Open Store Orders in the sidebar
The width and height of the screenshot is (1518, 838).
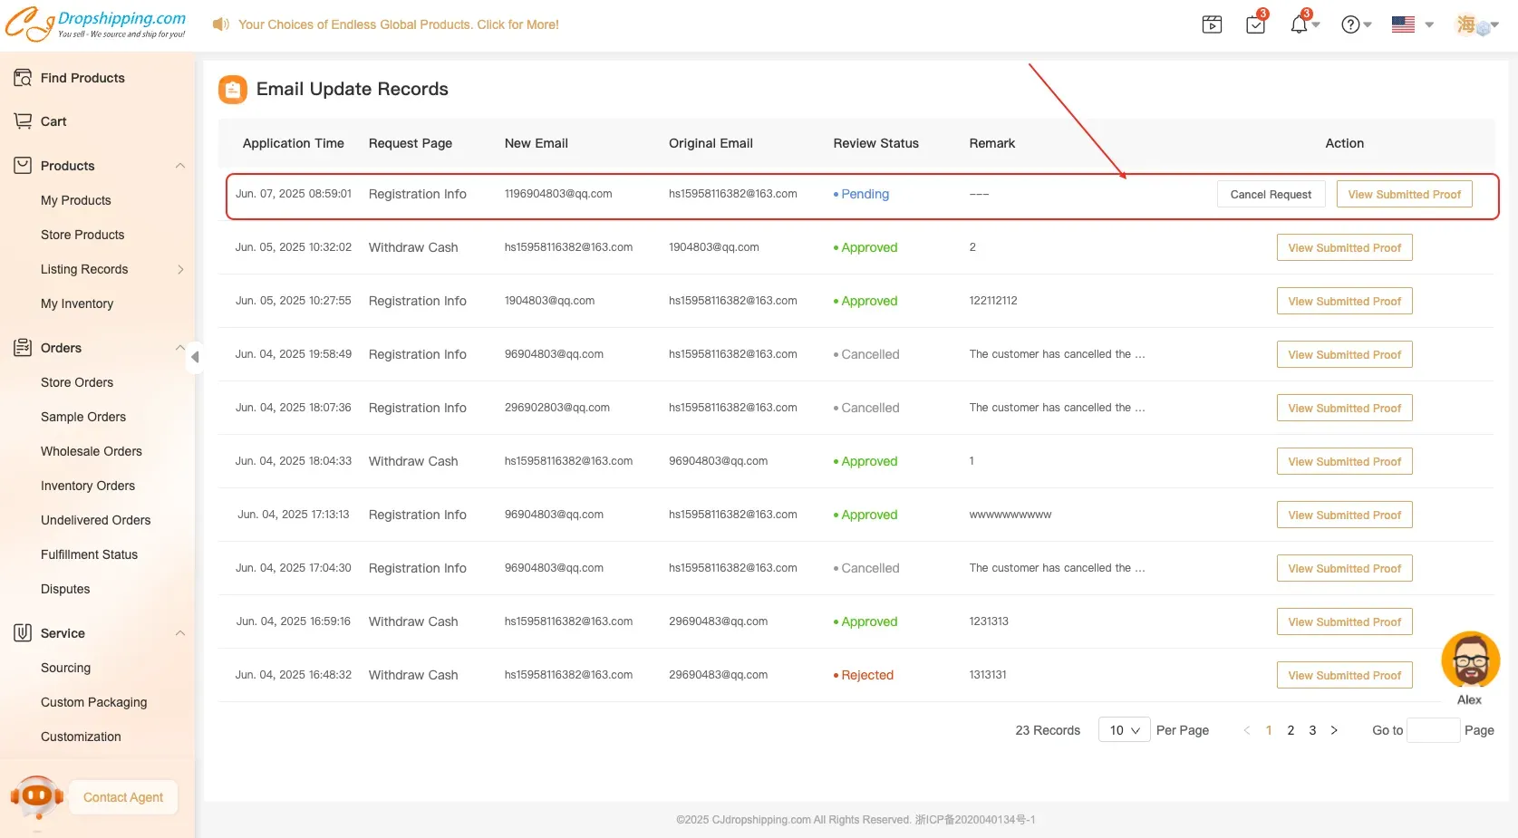[77, 382]
